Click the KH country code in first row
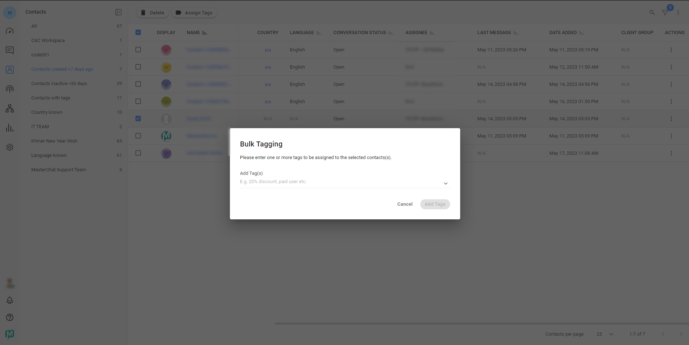The height and width of the screenshot is (345, 689). coord(268,50)
